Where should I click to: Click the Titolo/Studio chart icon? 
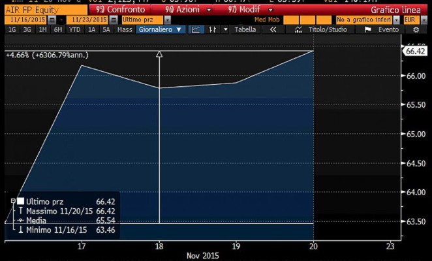(298, 29)
